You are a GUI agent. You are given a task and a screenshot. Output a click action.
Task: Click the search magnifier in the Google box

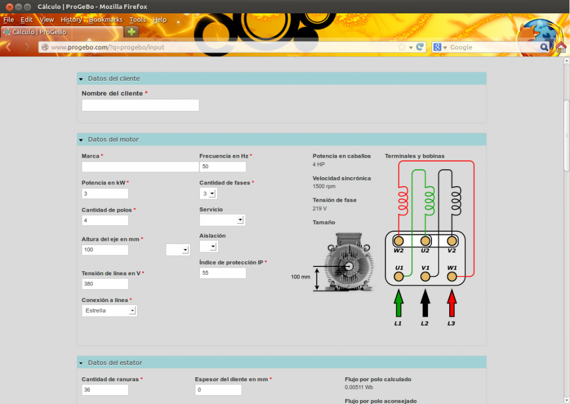[x=544, y=47]
